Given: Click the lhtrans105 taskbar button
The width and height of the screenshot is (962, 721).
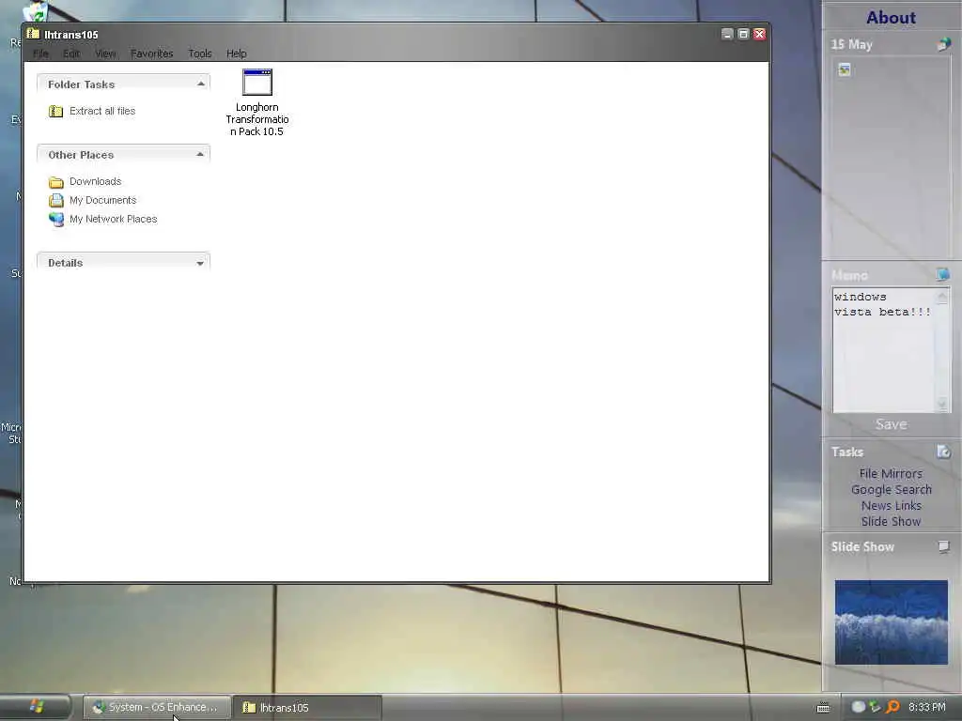Looking at the screenshot, I should click(308, 708).
